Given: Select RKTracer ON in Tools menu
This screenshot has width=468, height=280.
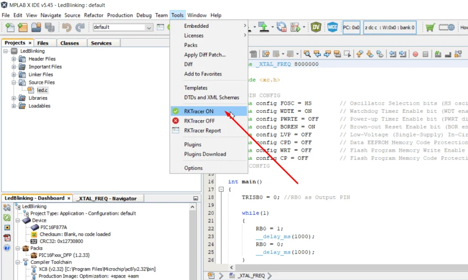Looking at the screenshot, I should [x=209, y=111].
